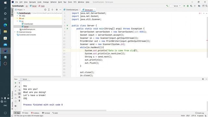Select SocketExample.iml file
The width and height of the screenshot is (208, 117).
tap(28, 29)
